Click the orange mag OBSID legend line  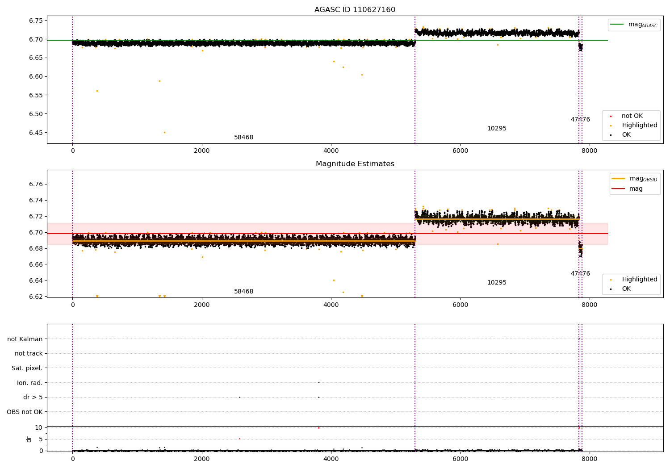619,179
